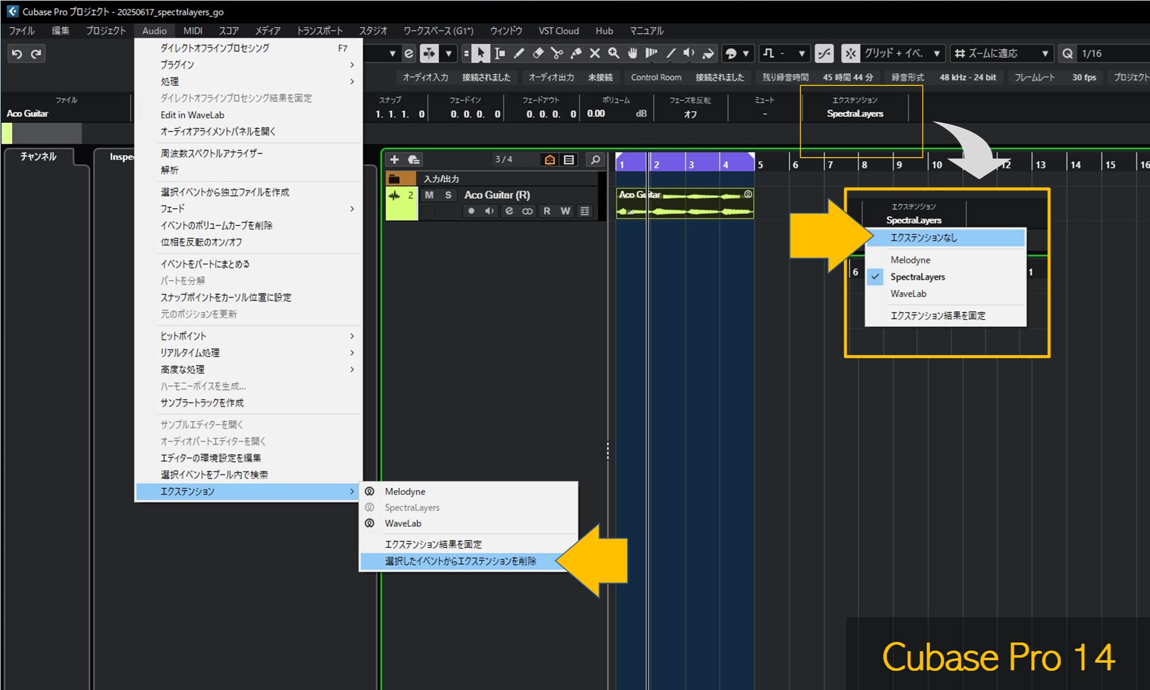Viewport: 1150px width, 690px height.
Task: Click Make Extension Permanent in submenu
Action: [468, 545]
